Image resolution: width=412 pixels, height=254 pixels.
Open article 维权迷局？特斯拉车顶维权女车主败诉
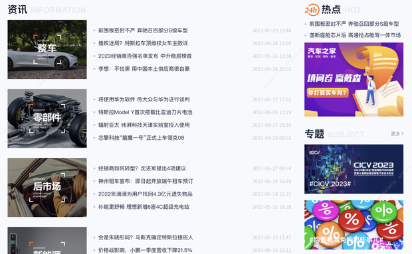click(143, 43)
